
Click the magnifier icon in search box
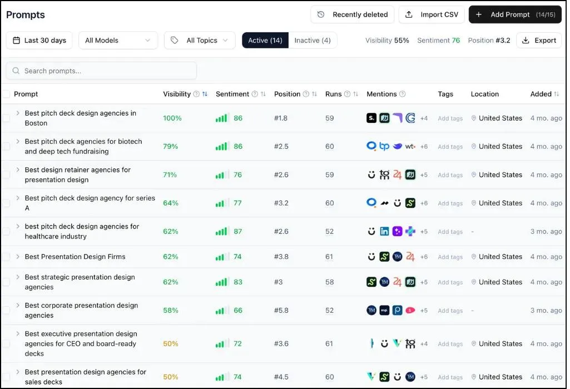coord(16,71)
